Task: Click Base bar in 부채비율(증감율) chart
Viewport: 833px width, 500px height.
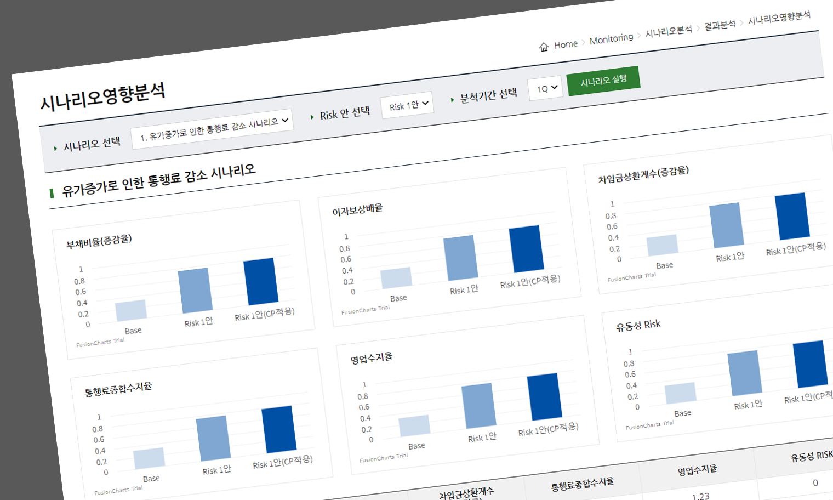Action: (131, 310)
